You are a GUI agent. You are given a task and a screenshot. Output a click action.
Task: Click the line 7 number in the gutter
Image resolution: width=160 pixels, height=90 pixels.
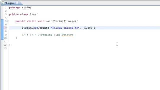pos(6,28)
